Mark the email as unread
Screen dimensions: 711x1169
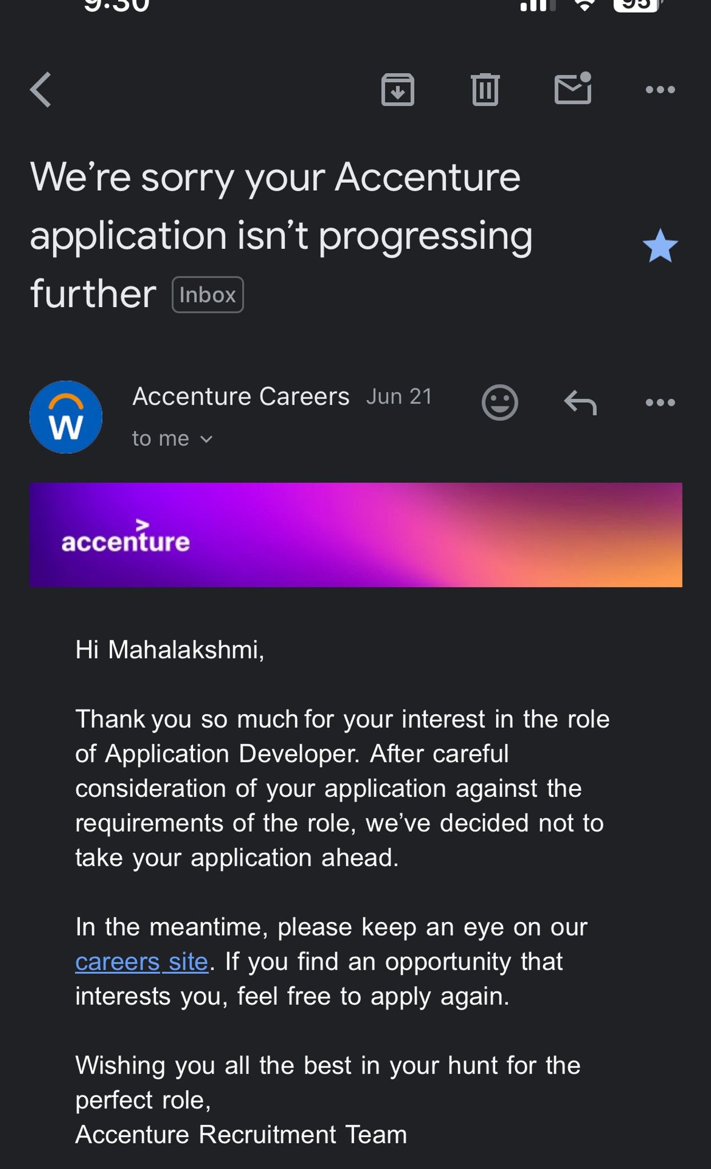(571, 90)
